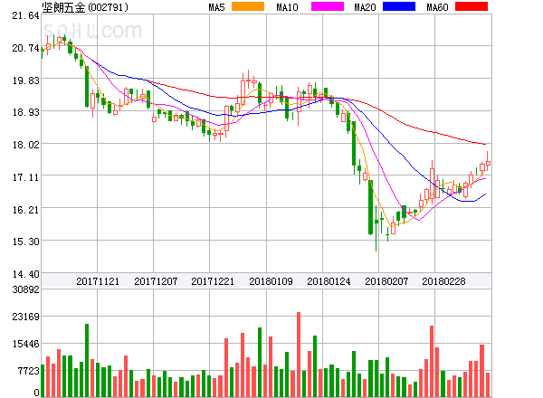
Task: Click the 19.83 price axis label
Action: point(25,81)
